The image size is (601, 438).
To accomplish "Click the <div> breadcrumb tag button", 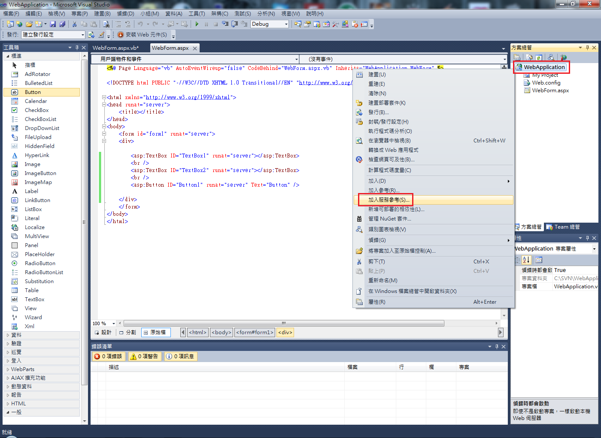I will pos(285,332).
